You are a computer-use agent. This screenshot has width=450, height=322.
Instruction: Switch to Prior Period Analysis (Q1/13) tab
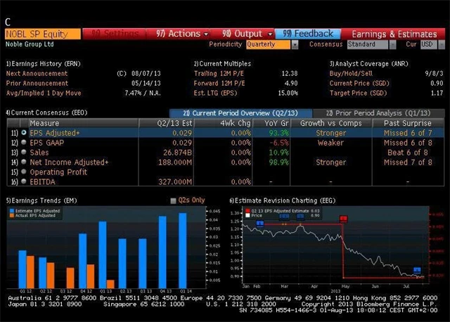click(378, 113)
